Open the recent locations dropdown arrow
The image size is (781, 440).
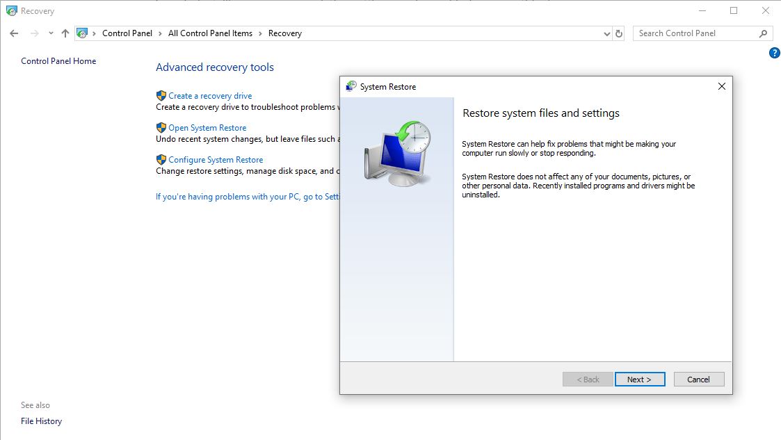coord(51,33)
